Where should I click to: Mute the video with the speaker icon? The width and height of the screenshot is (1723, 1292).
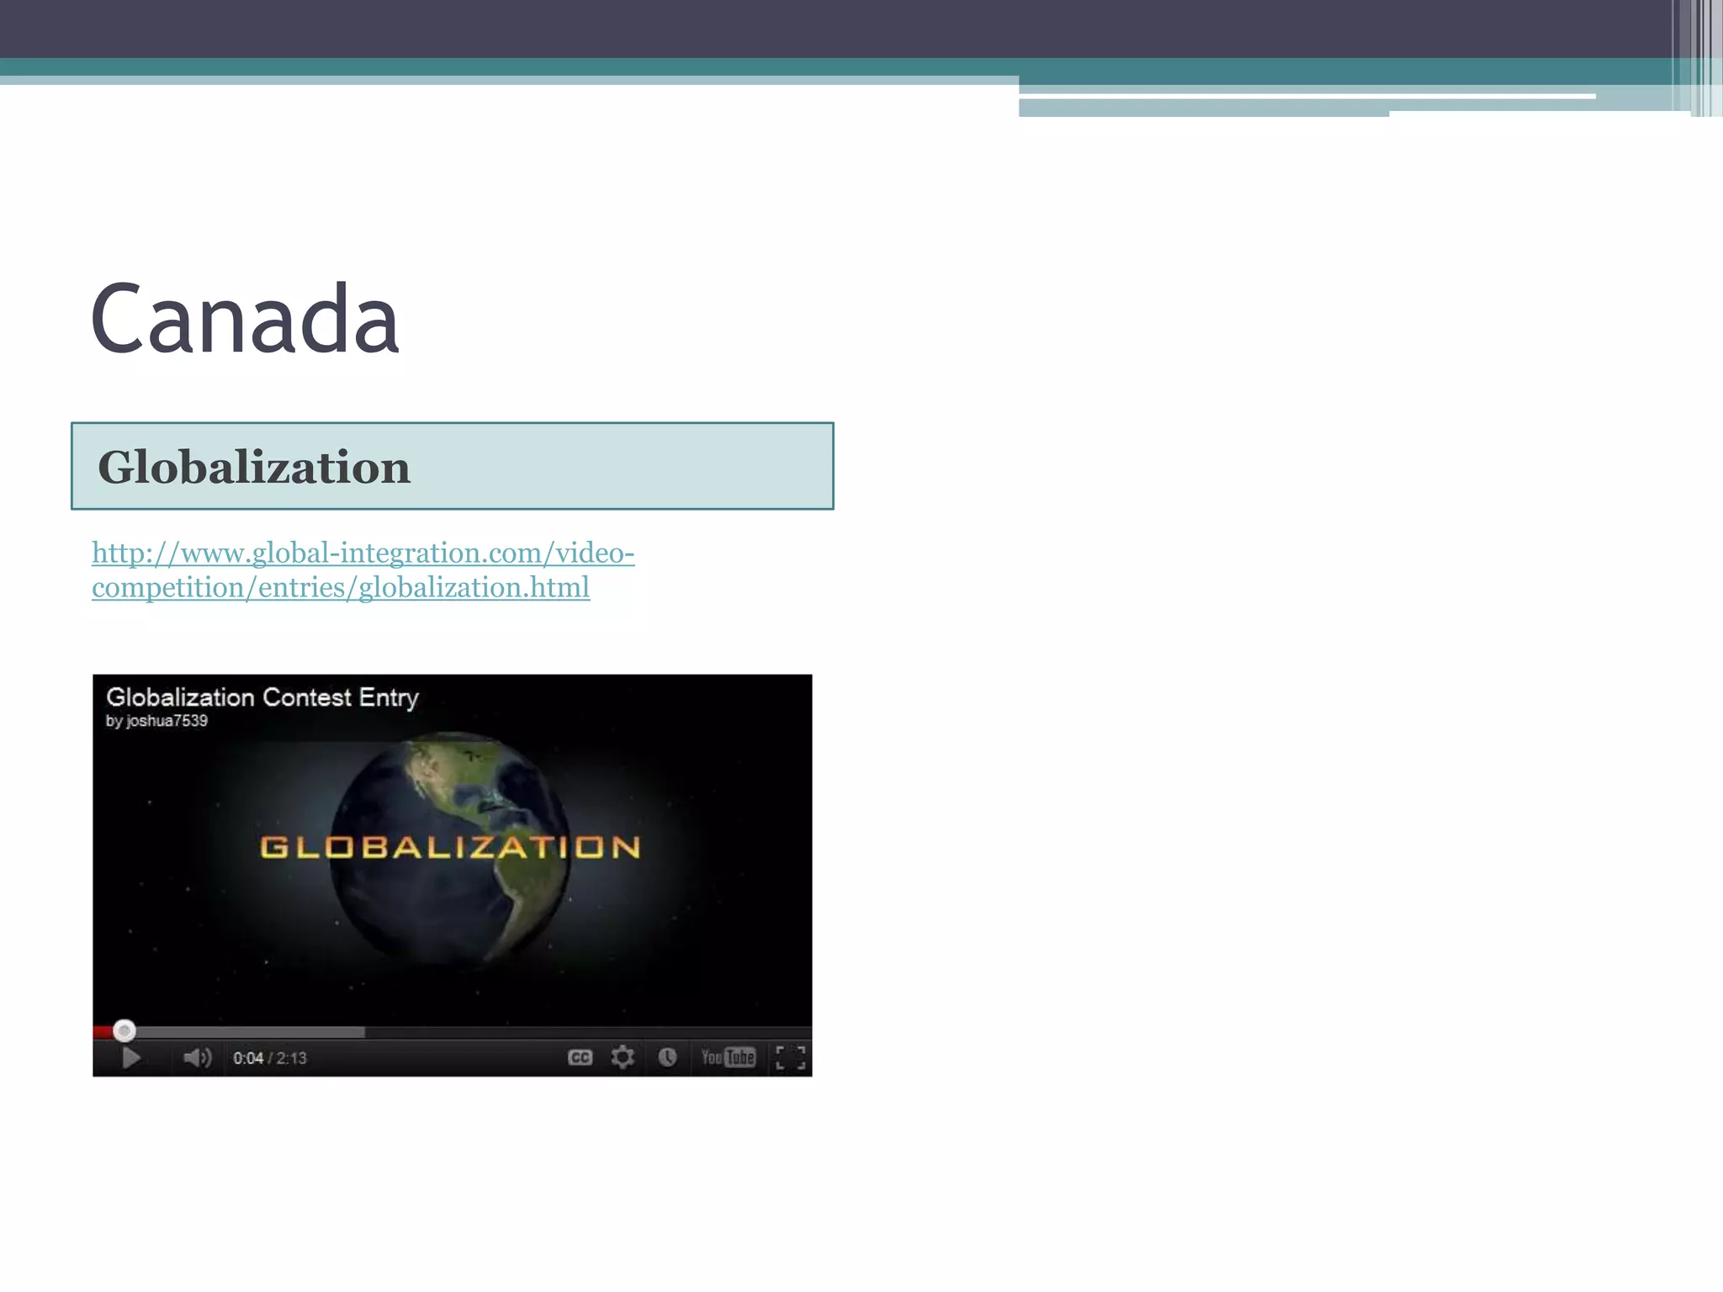click(197, 1058)
